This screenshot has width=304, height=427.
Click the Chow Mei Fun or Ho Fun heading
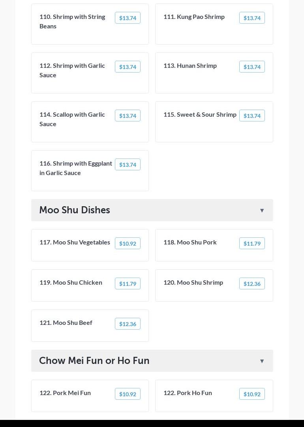pos(94,361)
